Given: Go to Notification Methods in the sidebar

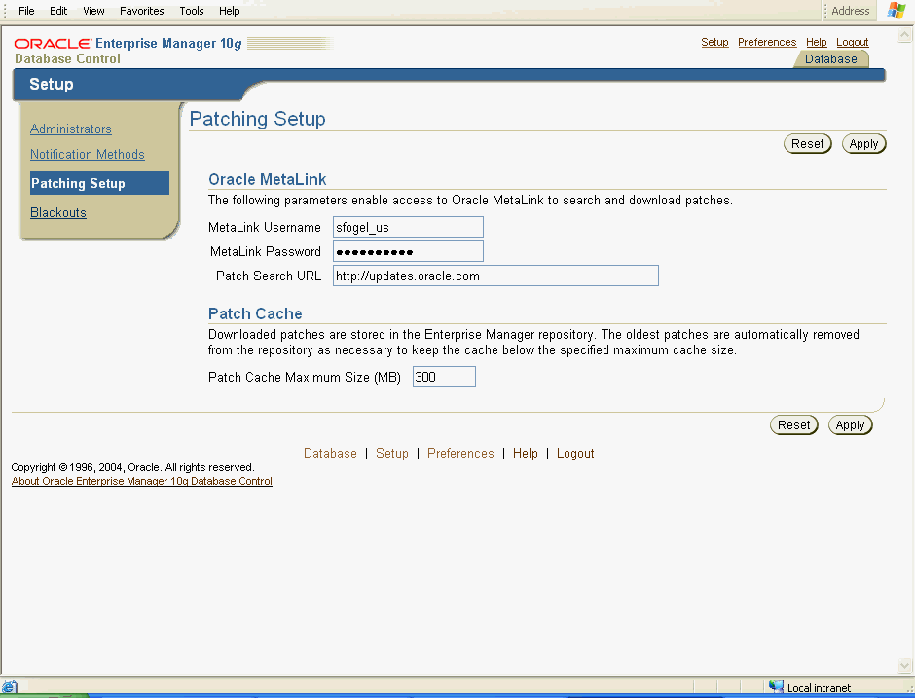Looking at the screenshot, I should click(x=88, y=154).
